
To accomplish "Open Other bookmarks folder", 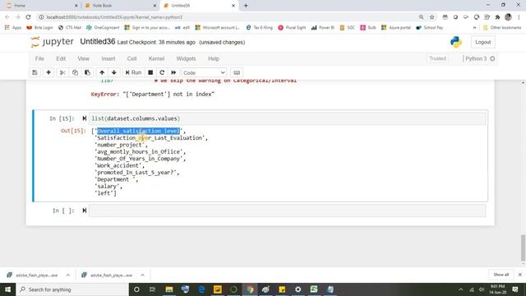I will tap(502, 27).
